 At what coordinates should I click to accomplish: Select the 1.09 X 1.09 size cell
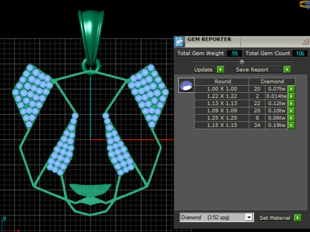click(x=222, y=111)
